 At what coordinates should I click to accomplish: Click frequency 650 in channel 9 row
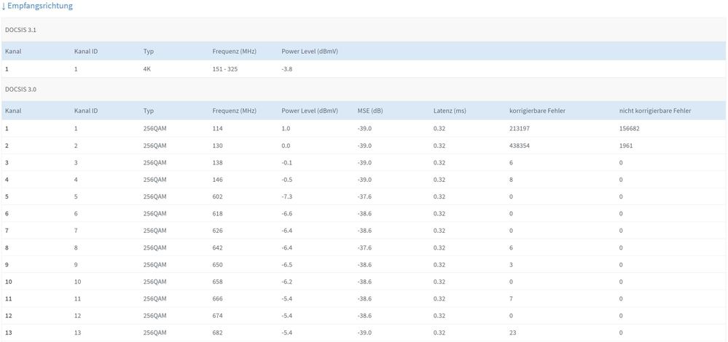pos(218,265)
